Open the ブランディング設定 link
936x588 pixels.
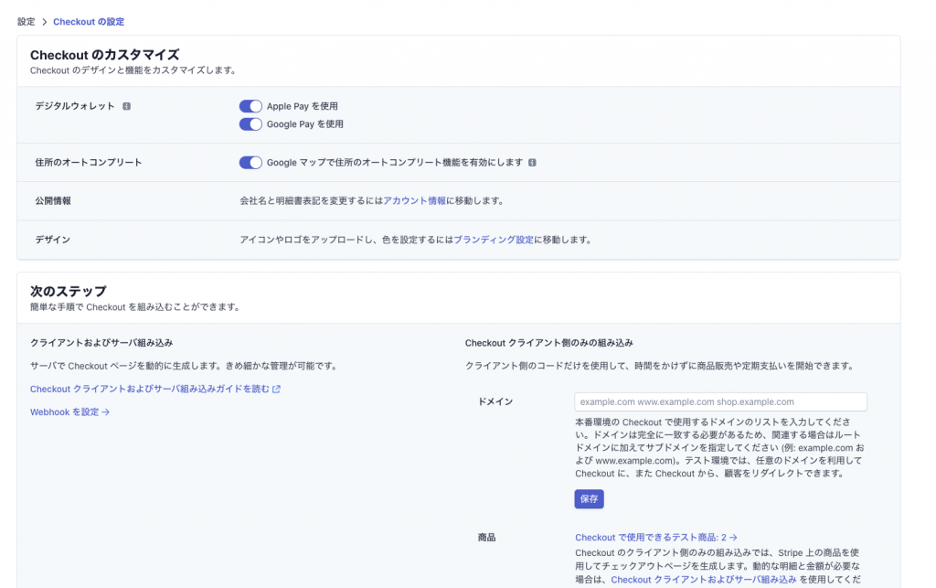(494, 240)
